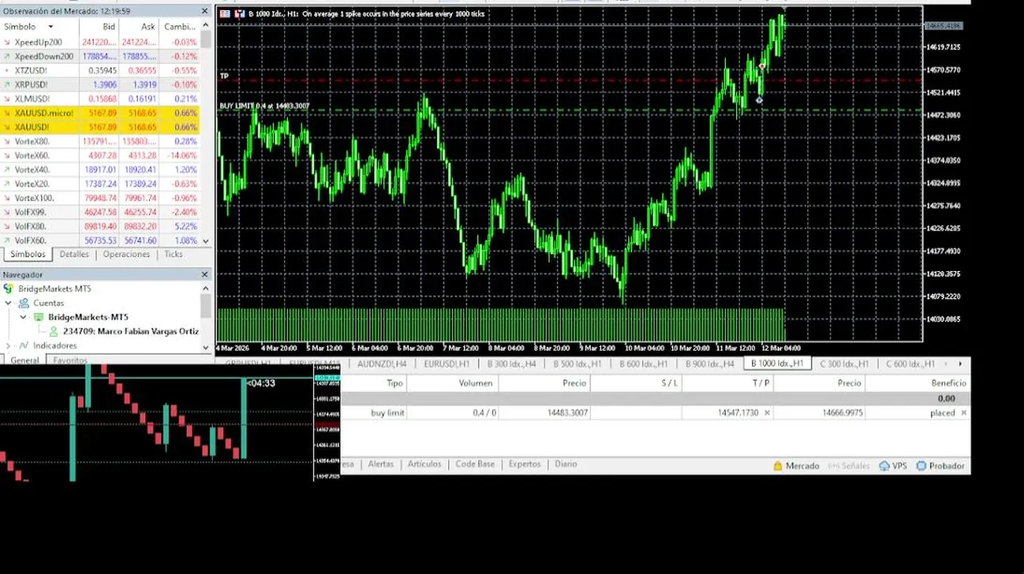Click the direction arrow beside XpeedUp200
1024x574 pixels.
click(7, 42)
